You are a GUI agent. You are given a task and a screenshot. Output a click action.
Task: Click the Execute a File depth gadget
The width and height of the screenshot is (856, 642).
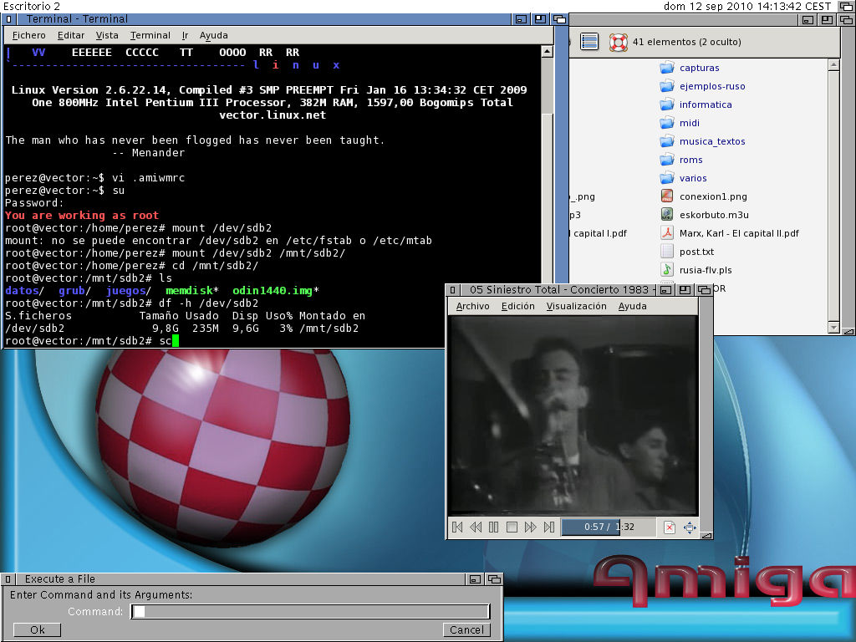(494, 579)
